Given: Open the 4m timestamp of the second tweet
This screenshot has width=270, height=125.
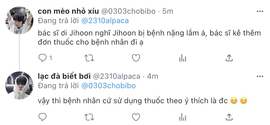Looking at the screenshot, I should [x=153, y=76].
